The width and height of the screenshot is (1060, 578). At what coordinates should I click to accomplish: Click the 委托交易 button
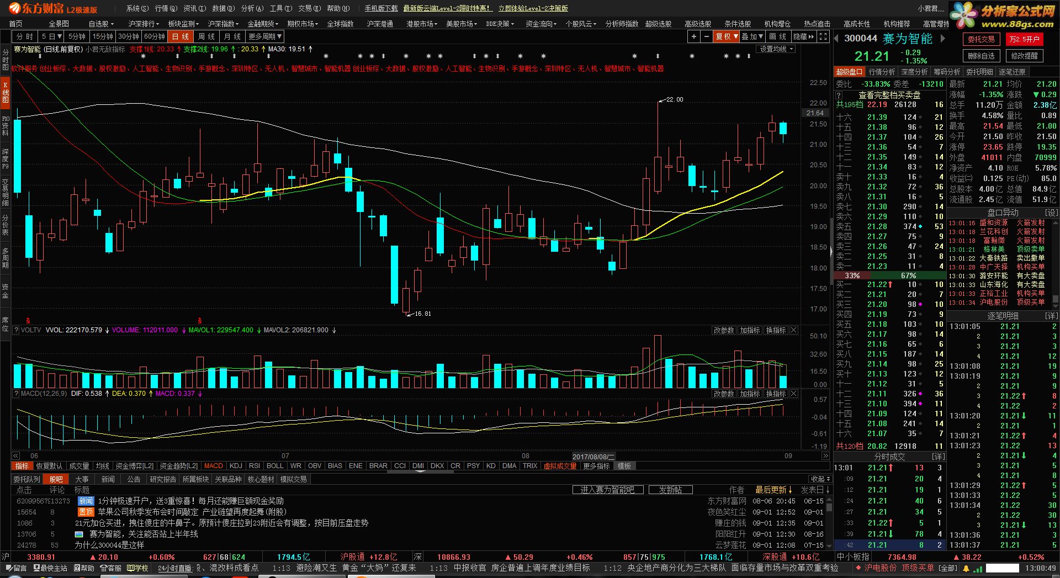pos(981,39)
